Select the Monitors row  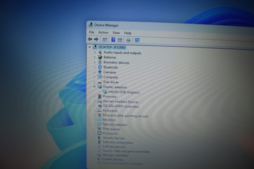(109, 120)
